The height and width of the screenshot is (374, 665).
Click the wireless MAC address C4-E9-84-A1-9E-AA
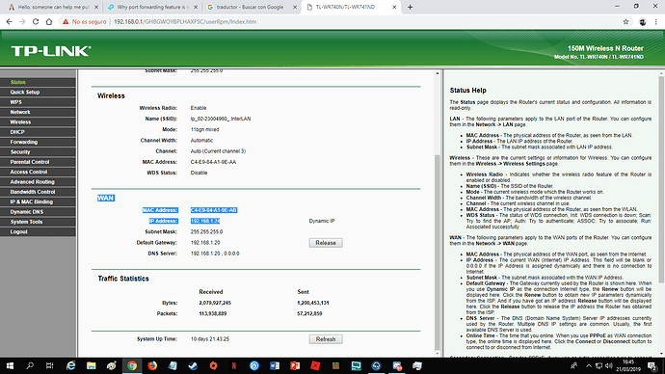pyautogui.click(x=213, y=162)
